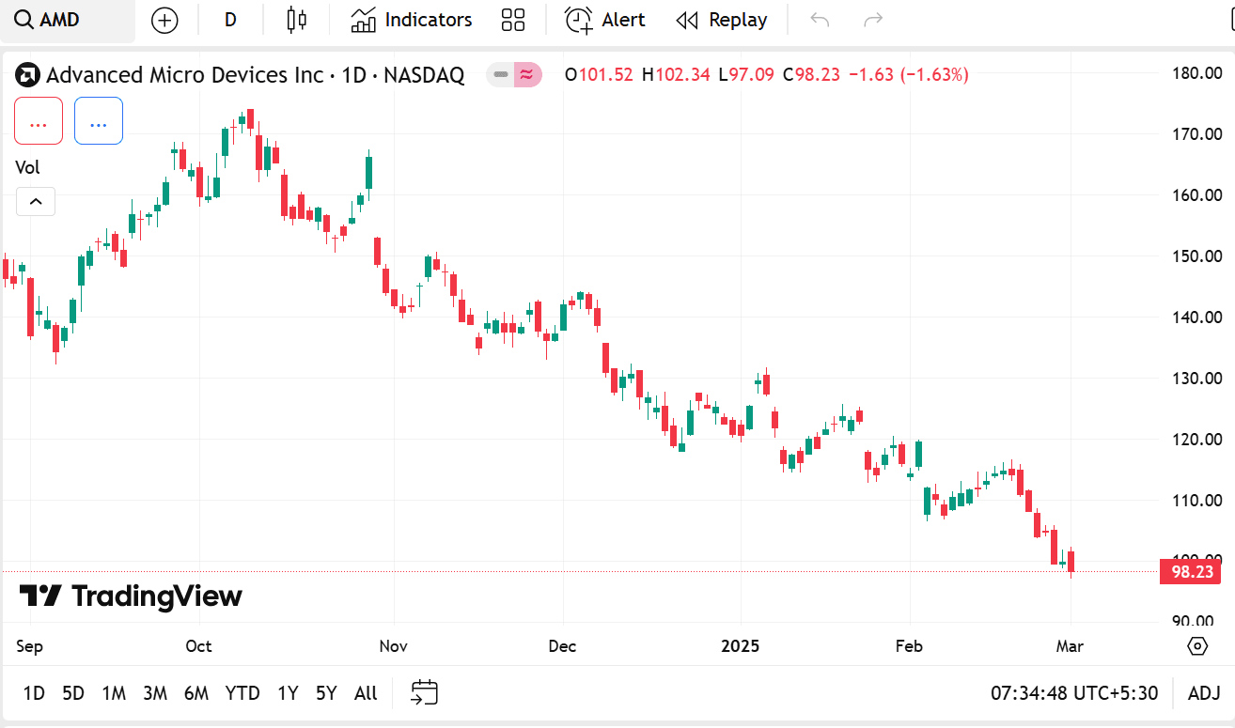Click the Mar label on time axis
Screen dimensions: 1235x728
coord(1070,646)
